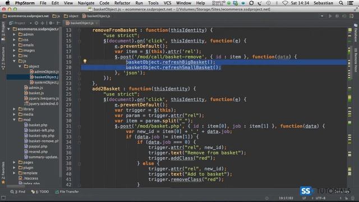Click fold toggle on line 13 gutter
Image resolution: width=359 pixels, height=202 pixels.
tap(79, 30)
